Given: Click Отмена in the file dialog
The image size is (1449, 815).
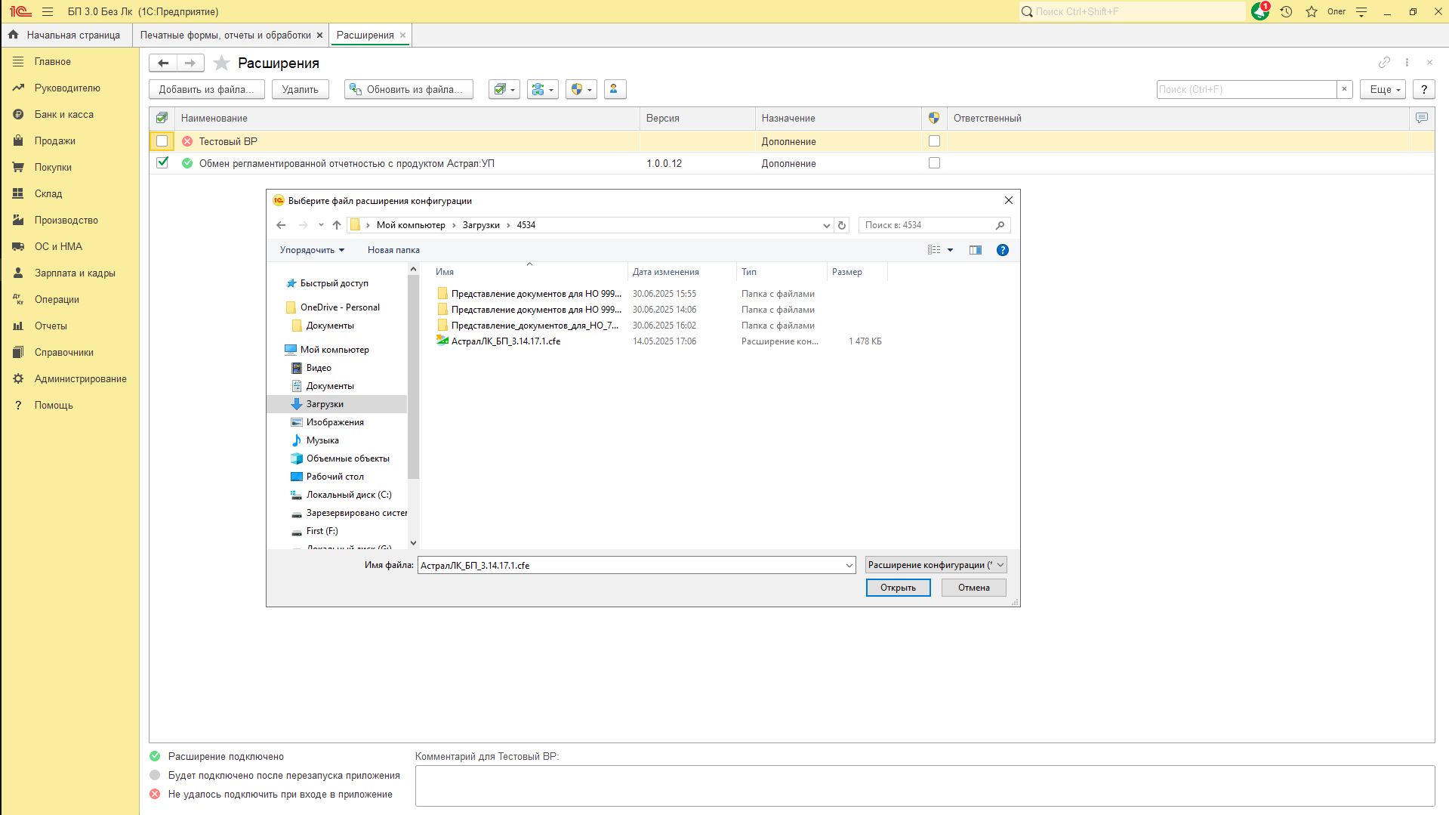Looking at the screenshot, I should [x=973, y=588].
